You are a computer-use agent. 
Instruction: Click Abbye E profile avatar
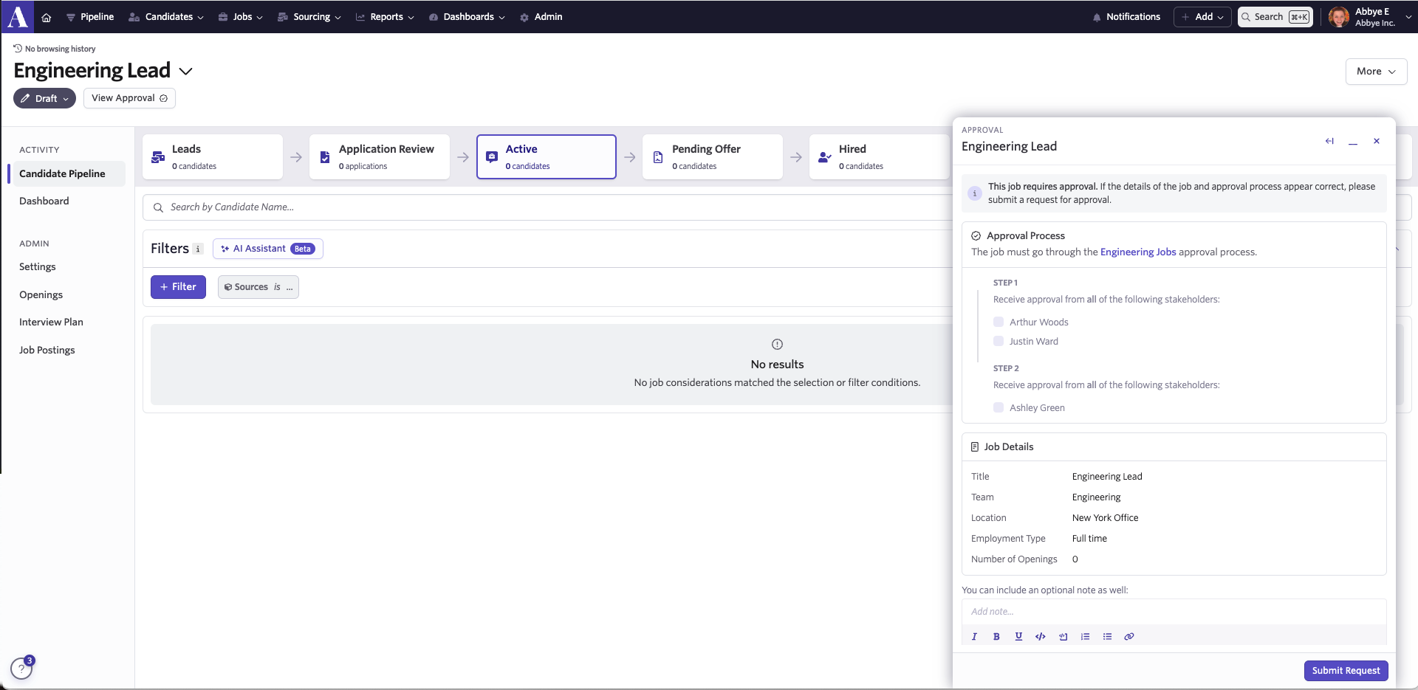[1338, 17]
